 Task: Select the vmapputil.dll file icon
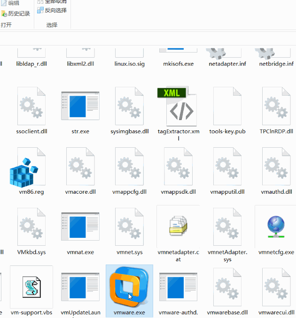pyautogui.click(x=227, y=167)
